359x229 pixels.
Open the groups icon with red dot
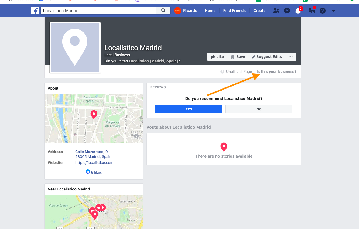click(x=312, y=11)
